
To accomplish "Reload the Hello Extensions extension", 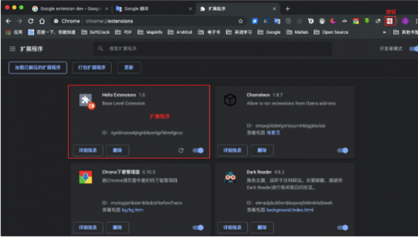I will click(181, 150).
